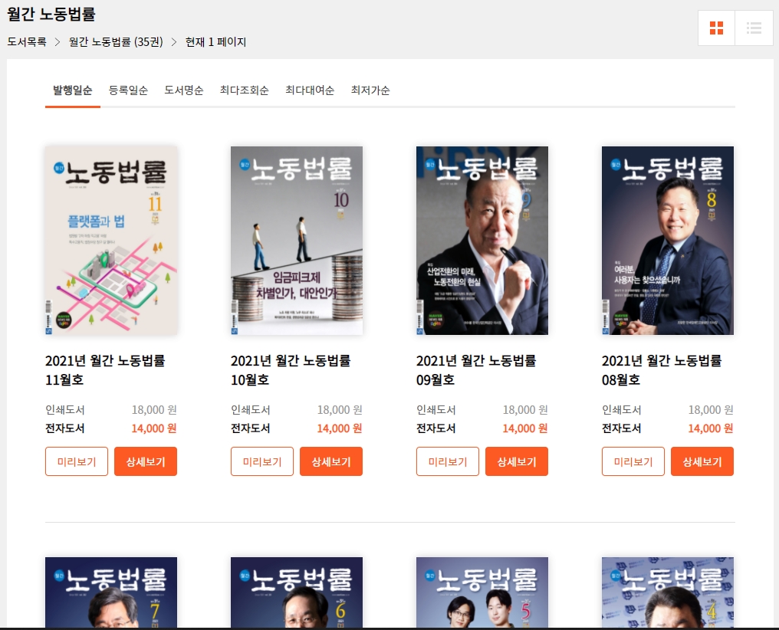
Task: Sort books by 최저가순
Action: coord(370,90)
